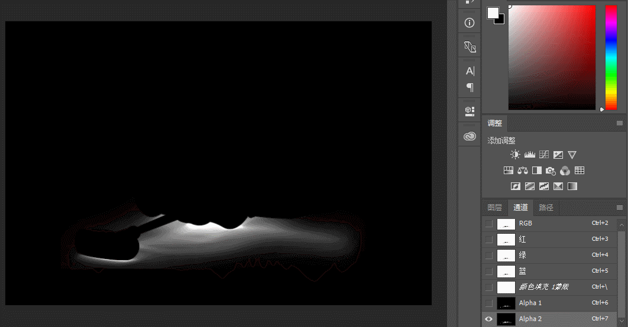Add a Color Balance adjustment
The height and width of the screenshot is (327, 628).
(x=523, y=171)
